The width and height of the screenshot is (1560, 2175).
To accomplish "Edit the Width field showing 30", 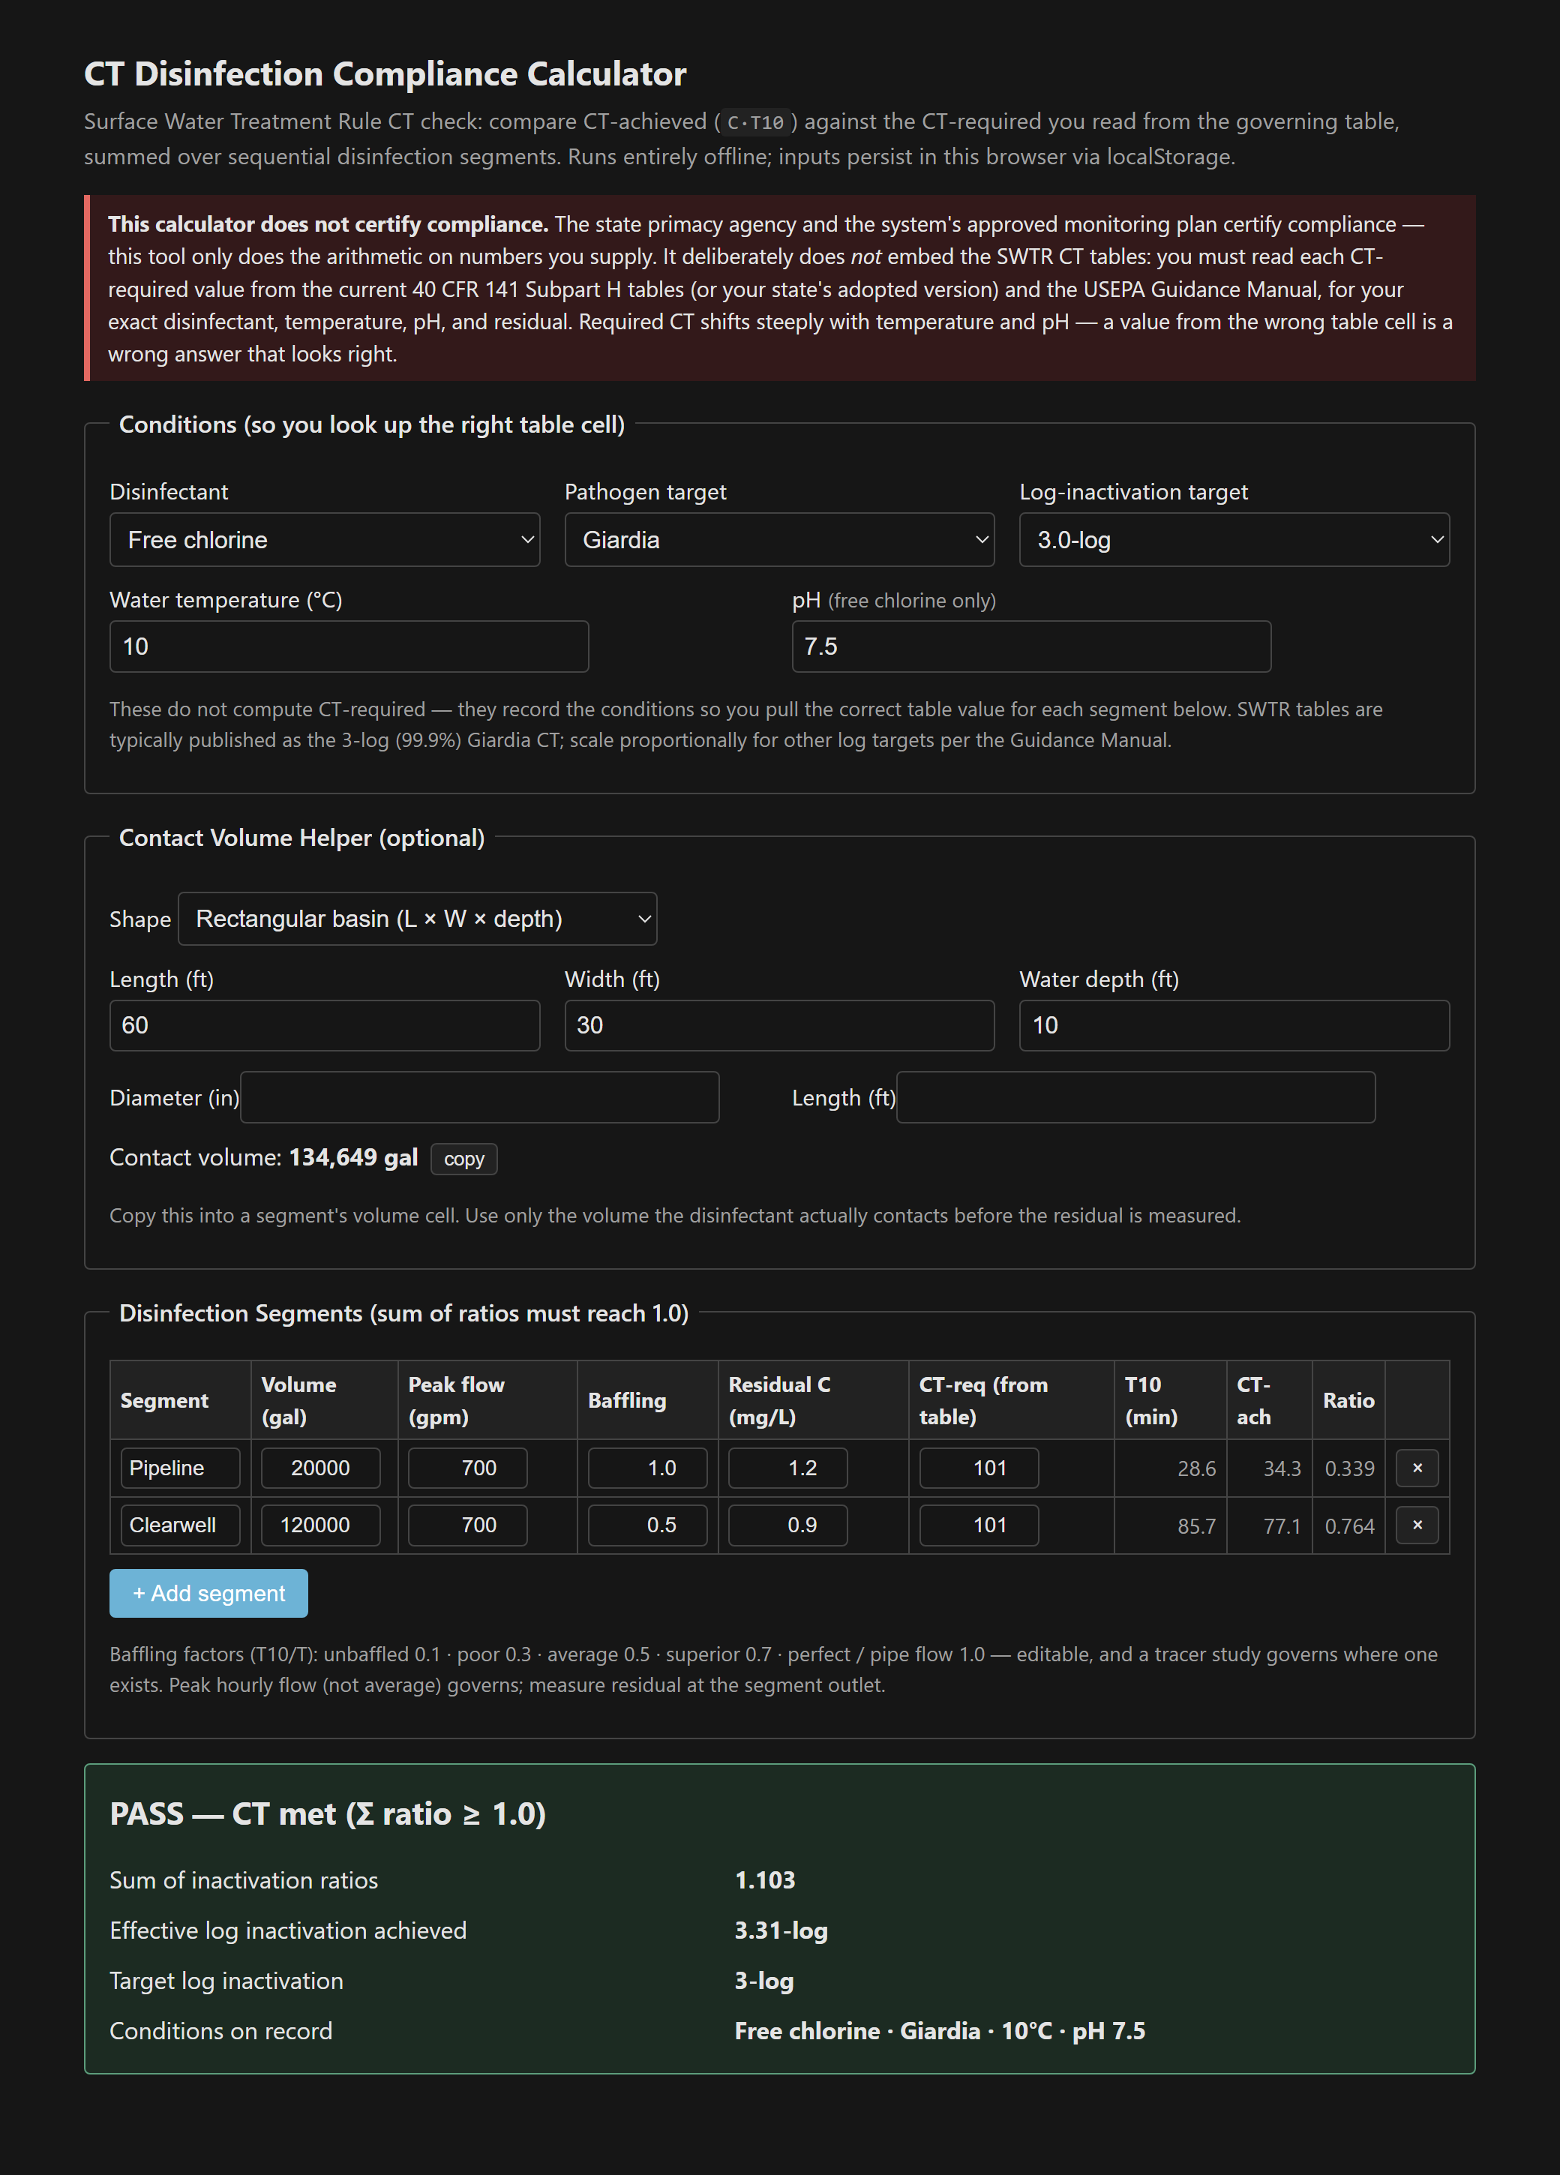I will (778, 1025).
